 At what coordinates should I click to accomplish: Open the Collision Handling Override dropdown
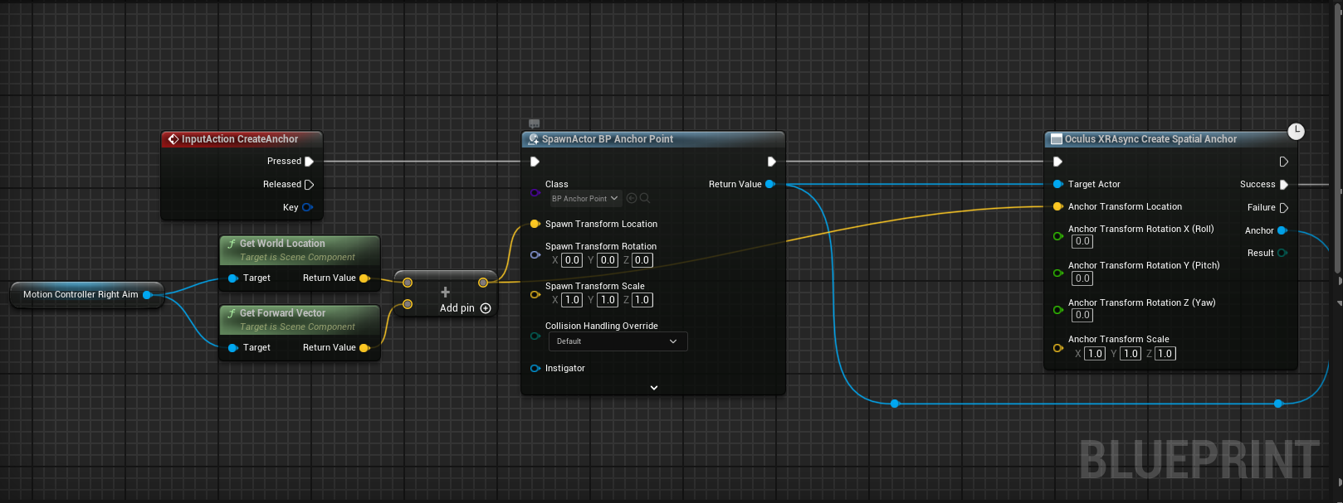618,341
